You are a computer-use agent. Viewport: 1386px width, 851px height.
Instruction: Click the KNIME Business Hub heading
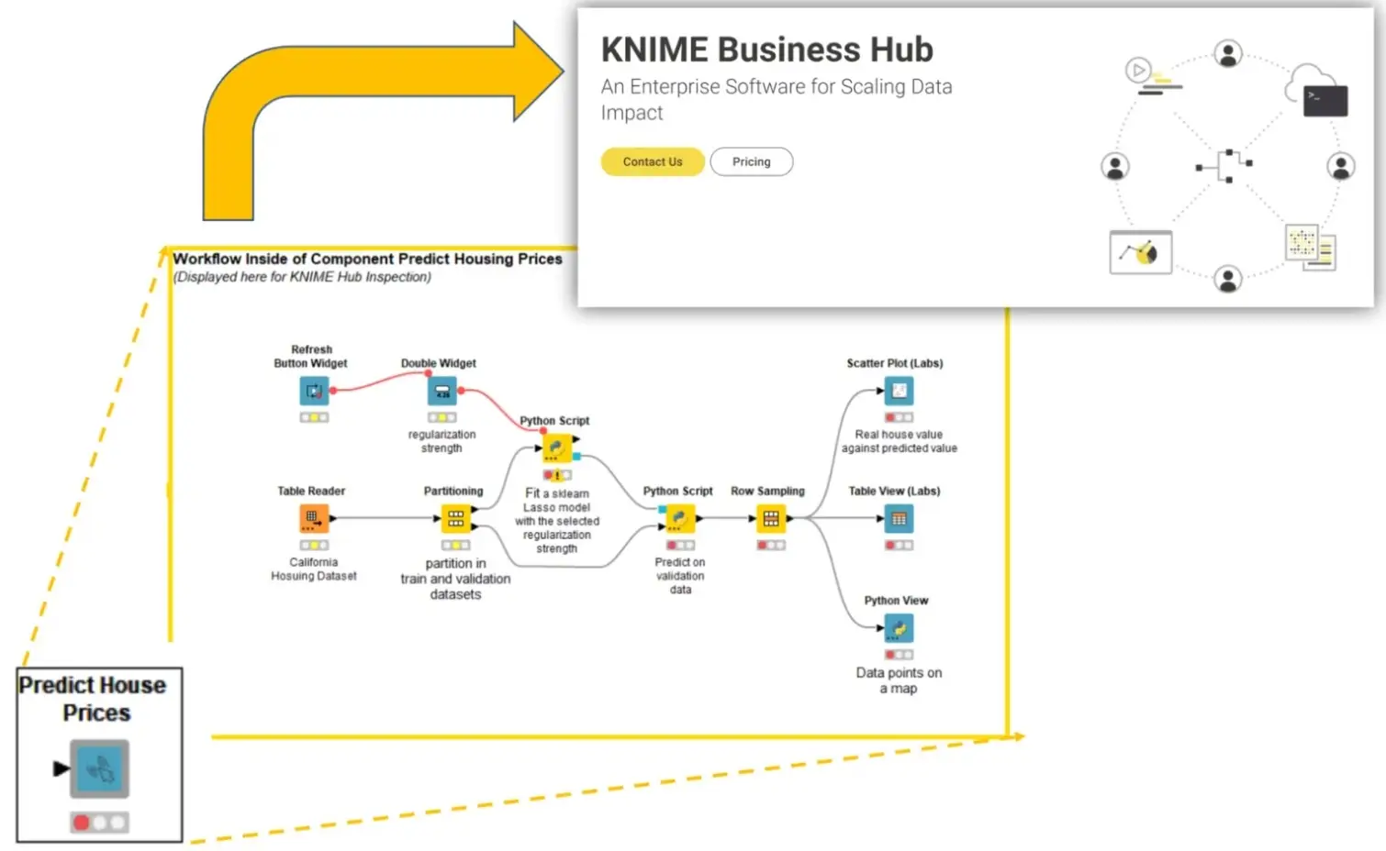pos(766,50)
